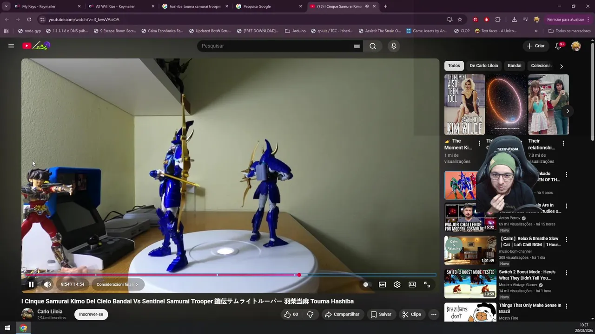Open options for 'Their relationshi...' short
The height and width of the screenshot is (334, 595).
pos(563,143)
